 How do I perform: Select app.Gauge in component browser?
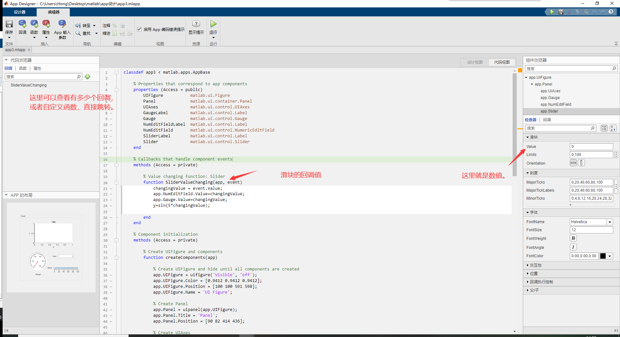550,98
